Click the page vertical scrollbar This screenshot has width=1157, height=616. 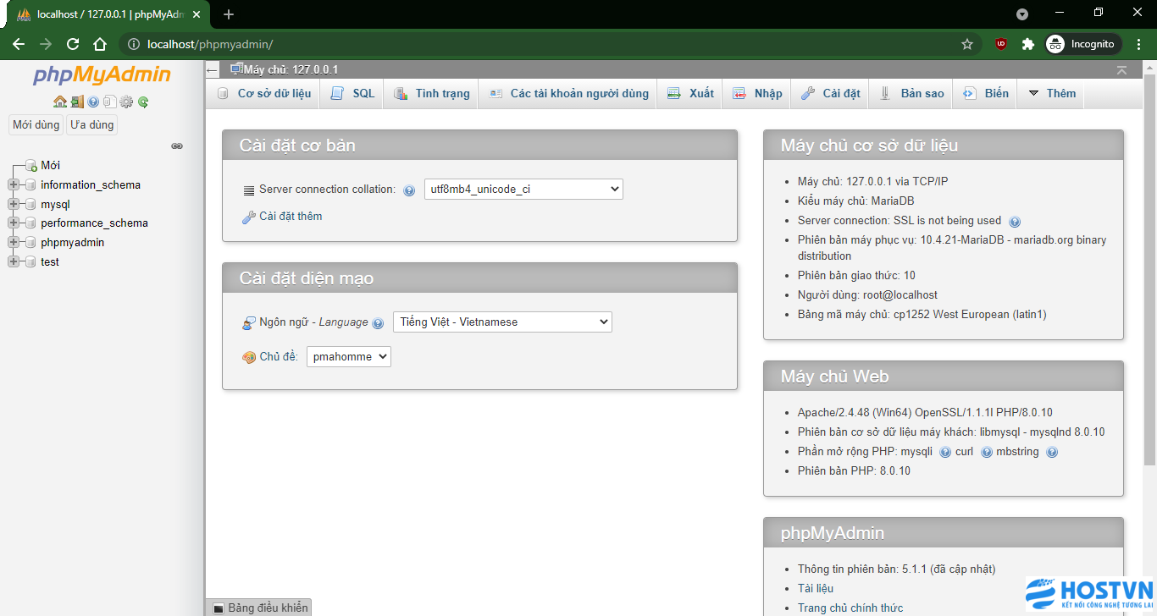pyautogui.click(x=1149, y=271)
